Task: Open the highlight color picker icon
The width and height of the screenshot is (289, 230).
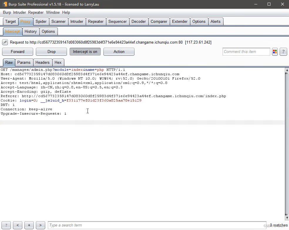Action: click(275, 52)
